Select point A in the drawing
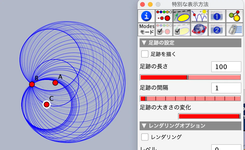 [55, 83]
